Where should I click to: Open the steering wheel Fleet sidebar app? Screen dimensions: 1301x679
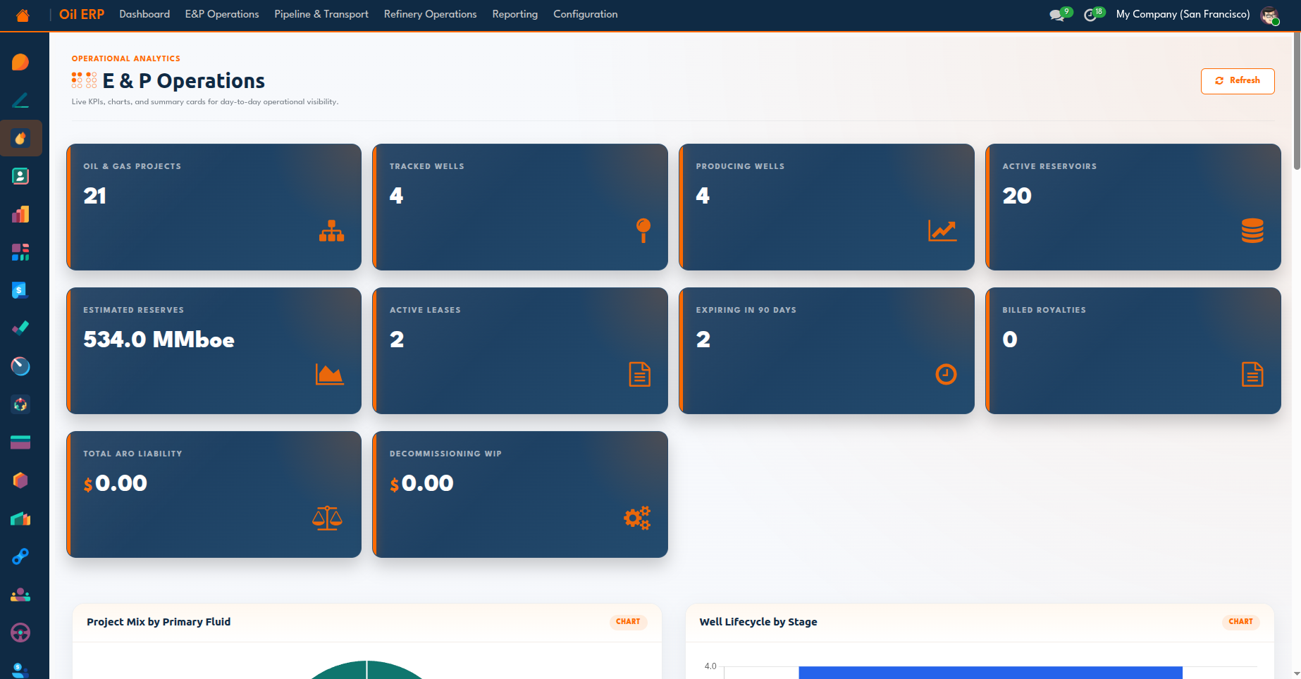click(x=20, y=633)
